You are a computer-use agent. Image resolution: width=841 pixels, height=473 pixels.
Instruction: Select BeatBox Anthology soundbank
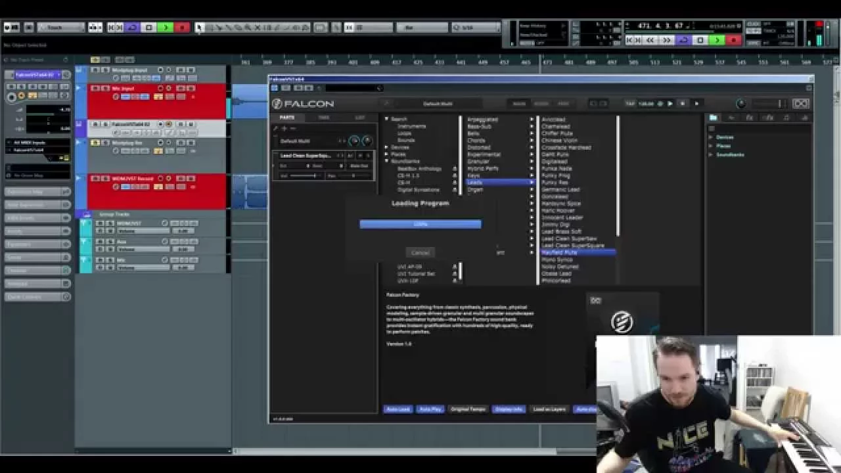pos(419,169)
